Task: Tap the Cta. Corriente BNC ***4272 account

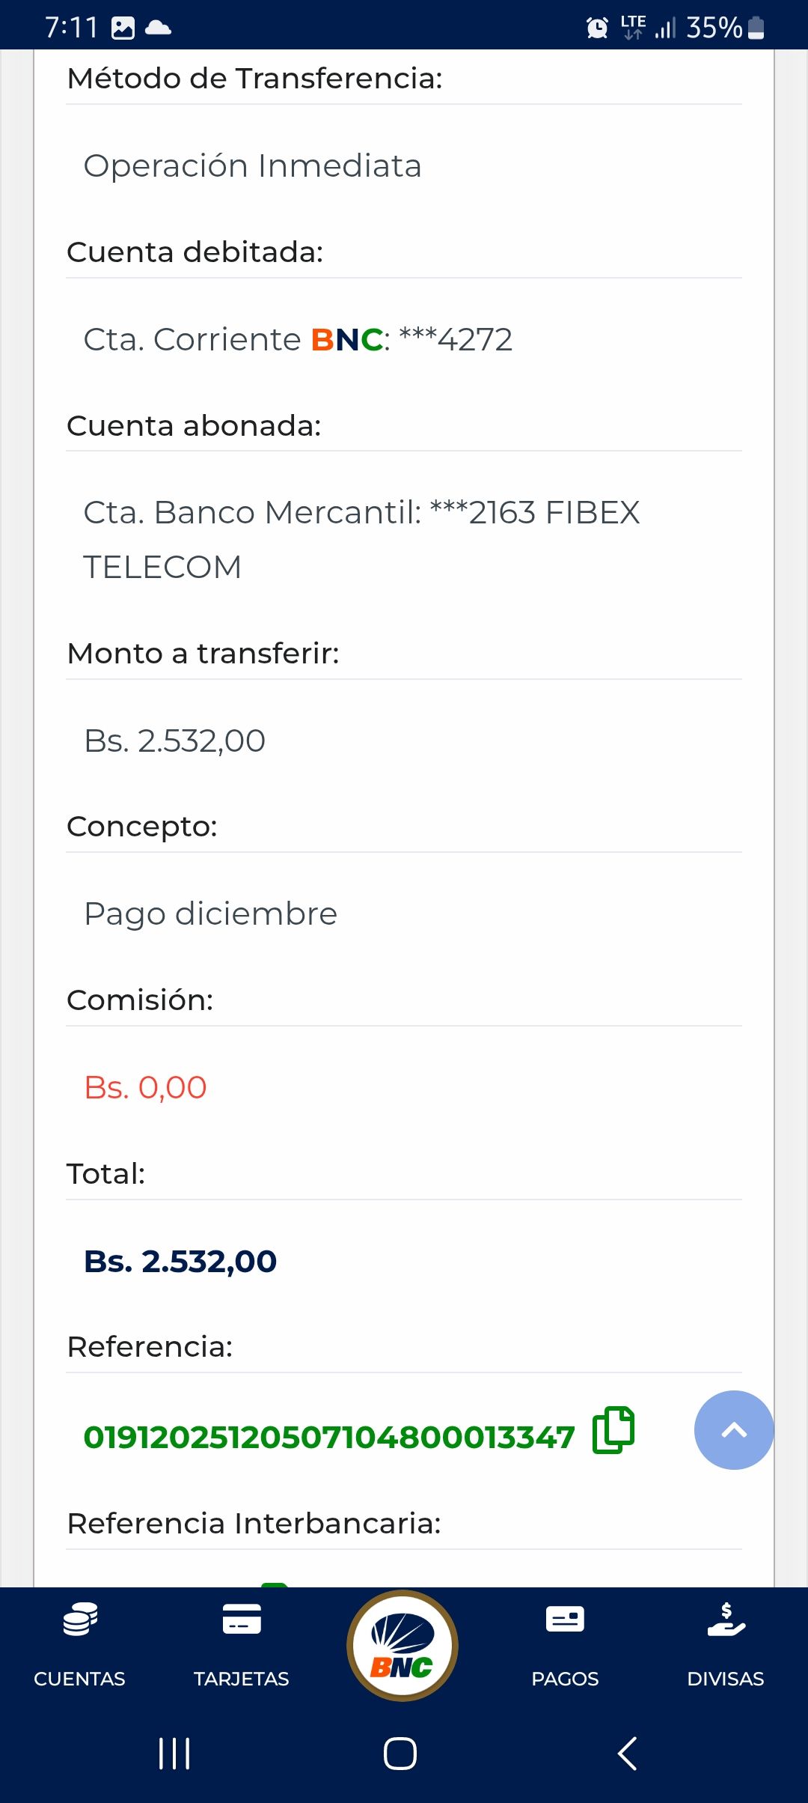Action: coord(298,339)
